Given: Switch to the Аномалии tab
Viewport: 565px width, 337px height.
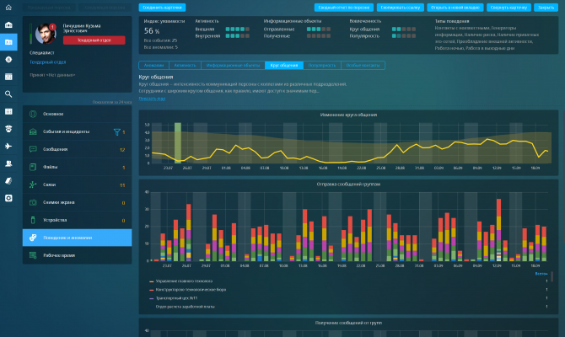Looking at the screenshot, I should [x=153, y=65].
